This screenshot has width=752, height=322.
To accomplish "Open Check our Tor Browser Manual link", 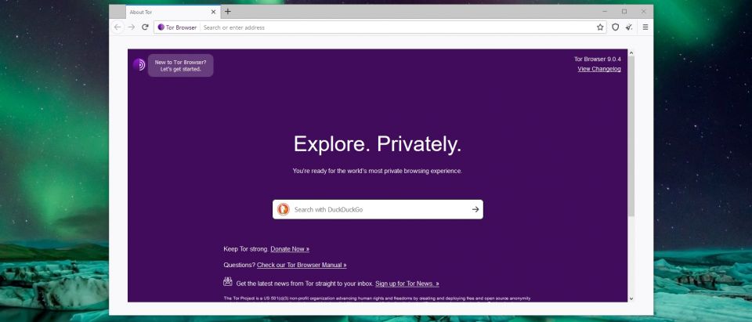I will coord(302,265).
